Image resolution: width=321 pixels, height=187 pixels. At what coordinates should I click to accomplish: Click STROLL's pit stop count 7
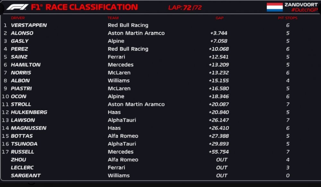click(x=288, y=104)
